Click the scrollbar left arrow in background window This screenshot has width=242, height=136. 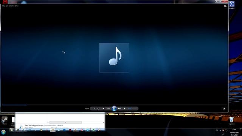(x=48, y=122)
